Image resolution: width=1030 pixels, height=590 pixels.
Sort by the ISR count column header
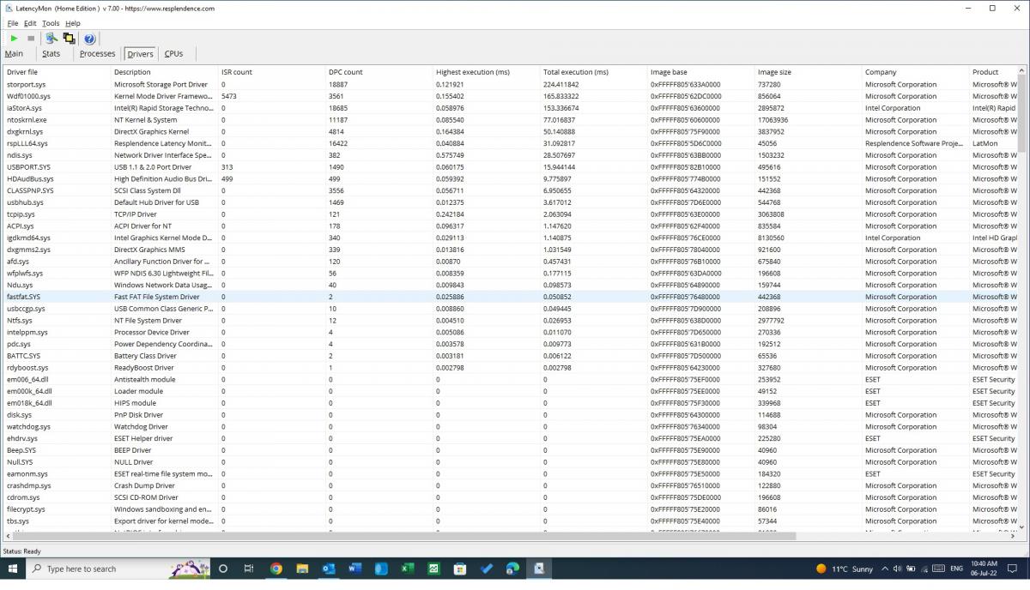(271, 72)
